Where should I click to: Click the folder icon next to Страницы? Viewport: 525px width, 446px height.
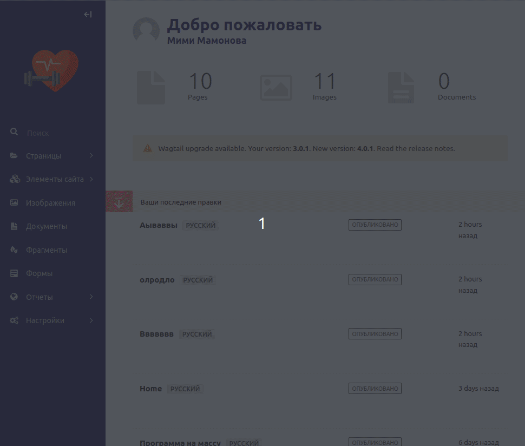coord(14,156)
